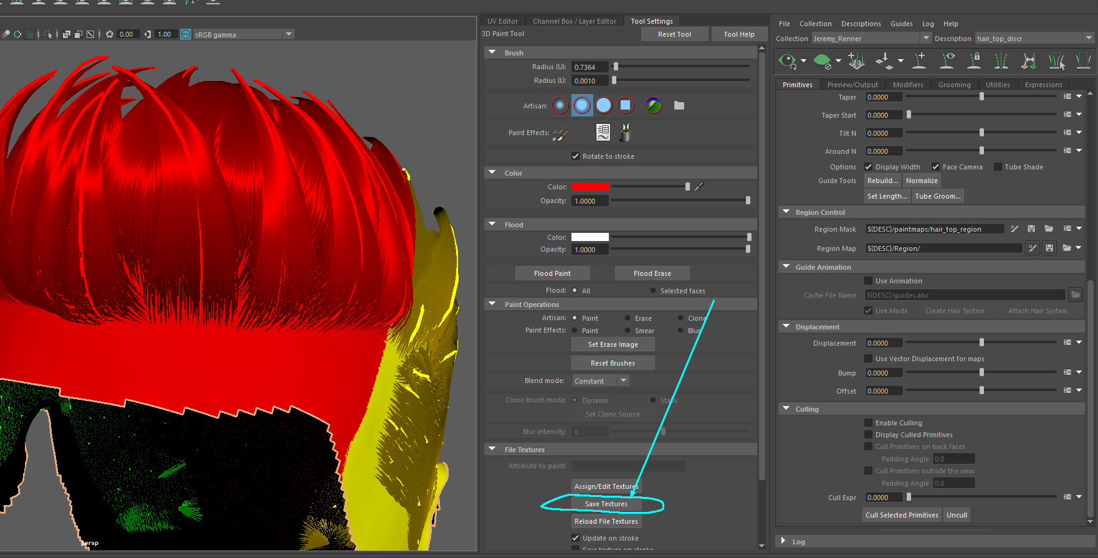Click the viewport exposure aperture icon
Image resolution: width=1098 pixels, height=558 pixels.
(110, 34)
